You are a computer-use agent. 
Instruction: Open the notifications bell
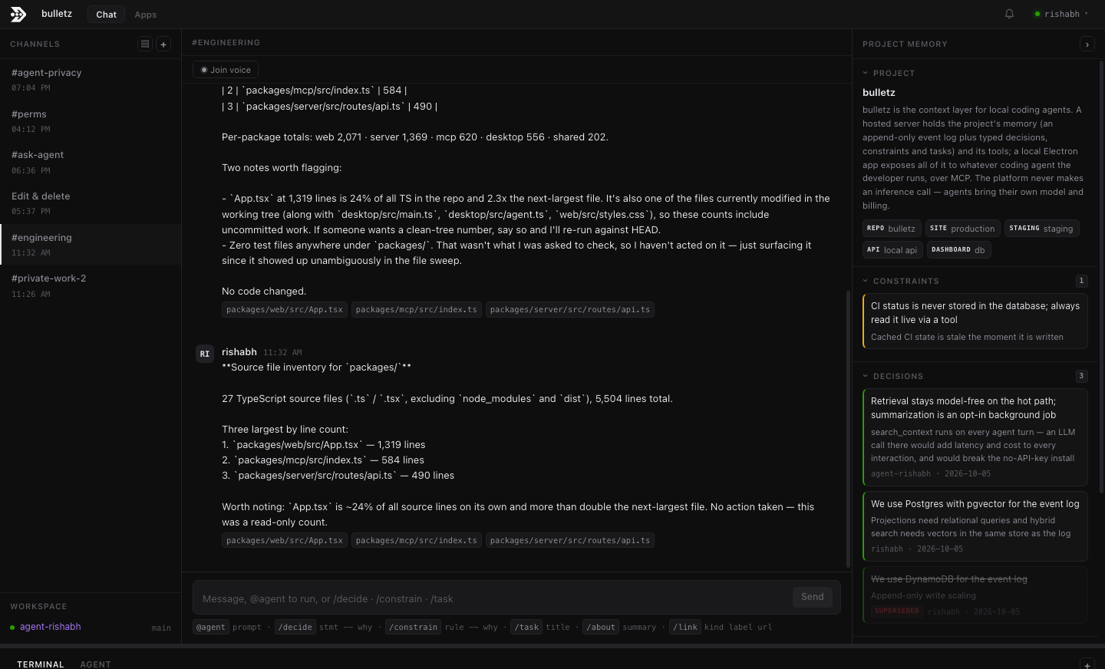point(1009,14)
